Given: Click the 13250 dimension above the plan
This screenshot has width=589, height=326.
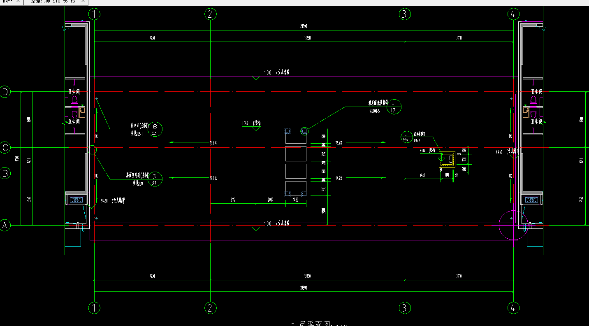Looking at the screenshot, I should [307, 38].
